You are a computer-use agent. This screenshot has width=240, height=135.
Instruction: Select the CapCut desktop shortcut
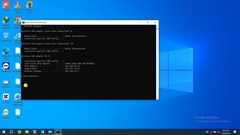point(6,98)
